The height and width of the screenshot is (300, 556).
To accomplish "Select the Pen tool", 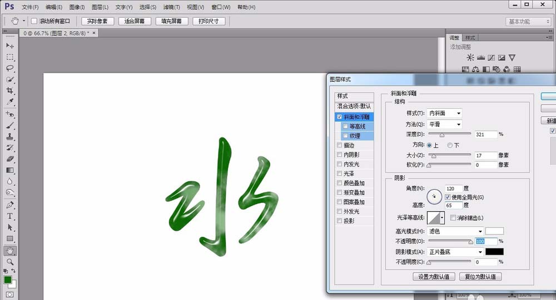I will pyautogui.click(x=10, y=205).
